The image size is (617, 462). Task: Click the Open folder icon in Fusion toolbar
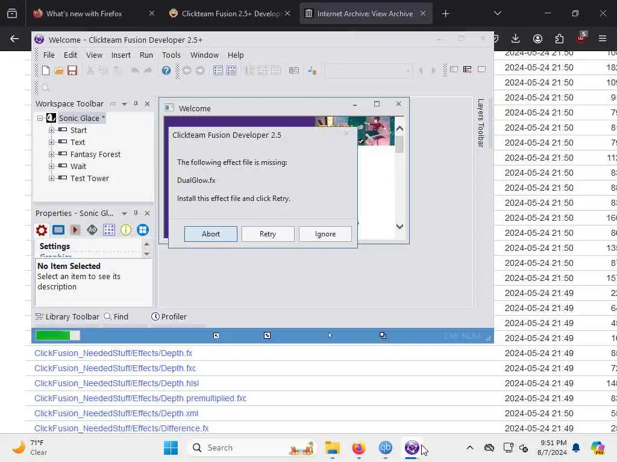58,70
